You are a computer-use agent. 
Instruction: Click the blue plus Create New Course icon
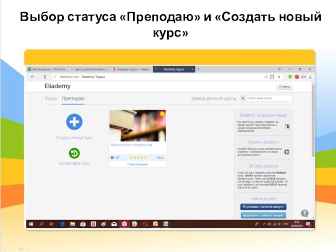[74, 122]
